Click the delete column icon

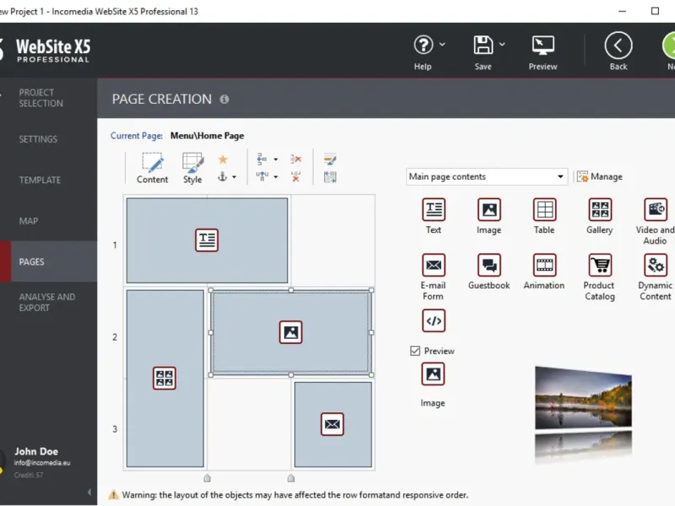[296, 176]
